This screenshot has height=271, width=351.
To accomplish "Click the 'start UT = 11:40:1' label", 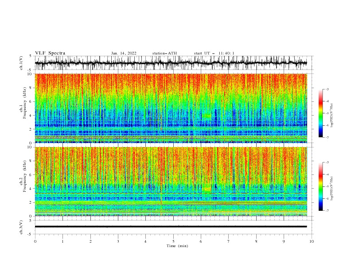I will point(214,53).
